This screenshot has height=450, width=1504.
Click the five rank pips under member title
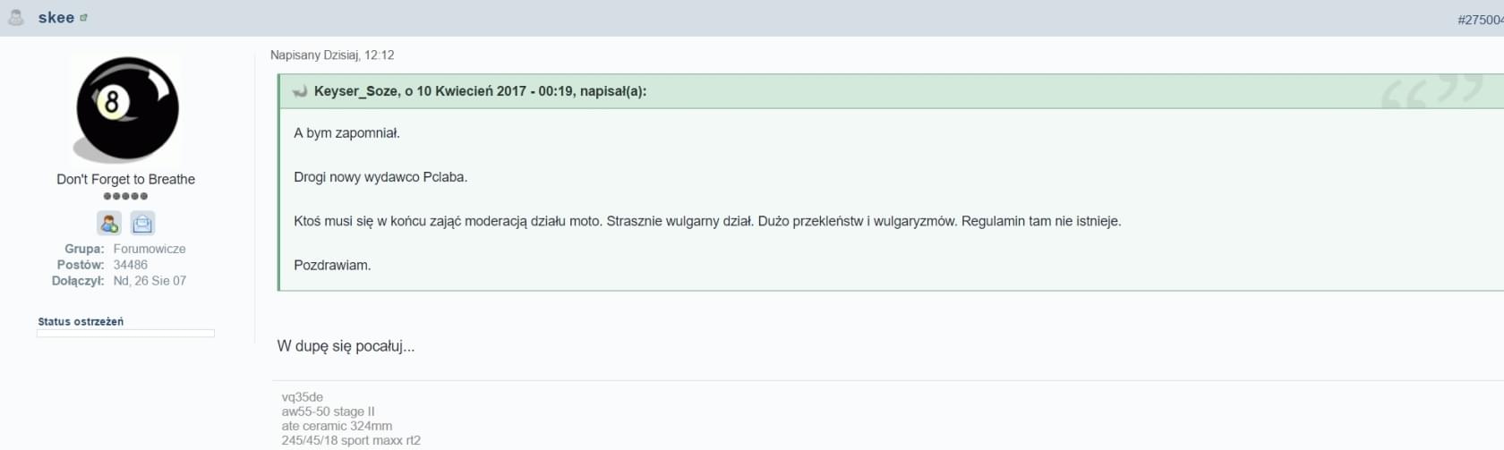(x=125, y=196)
